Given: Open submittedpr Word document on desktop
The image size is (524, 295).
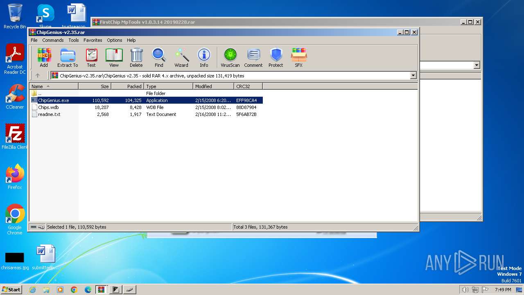Looking at the screenshot, I should coord(45,257).
